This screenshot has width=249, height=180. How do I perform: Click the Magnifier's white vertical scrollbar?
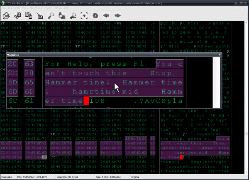click(216, 83)
